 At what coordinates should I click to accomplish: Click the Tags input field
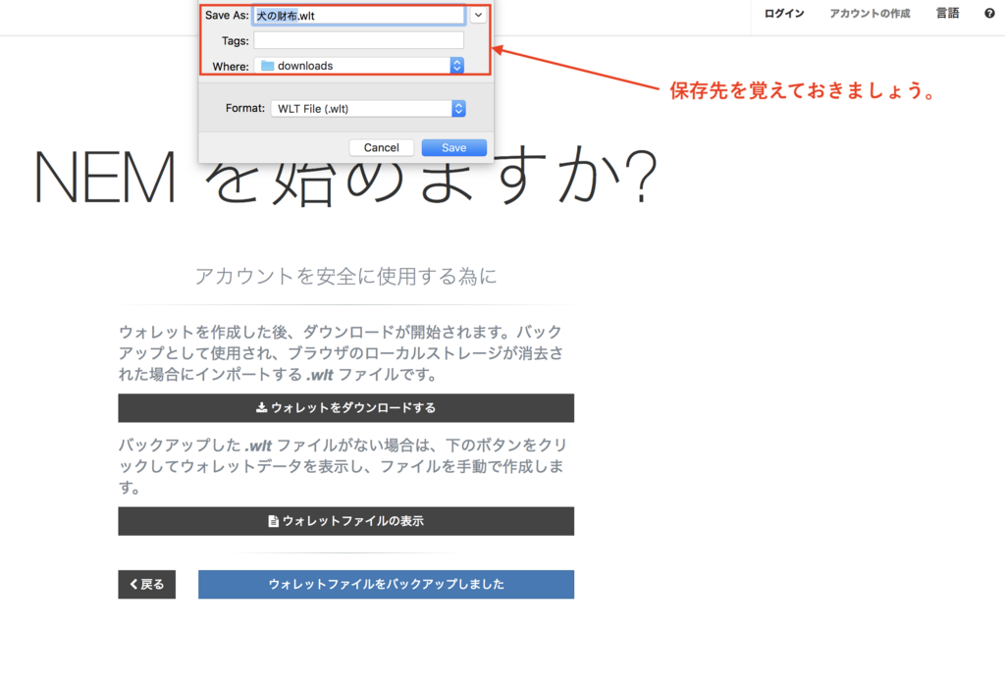(x=359, y=40)
